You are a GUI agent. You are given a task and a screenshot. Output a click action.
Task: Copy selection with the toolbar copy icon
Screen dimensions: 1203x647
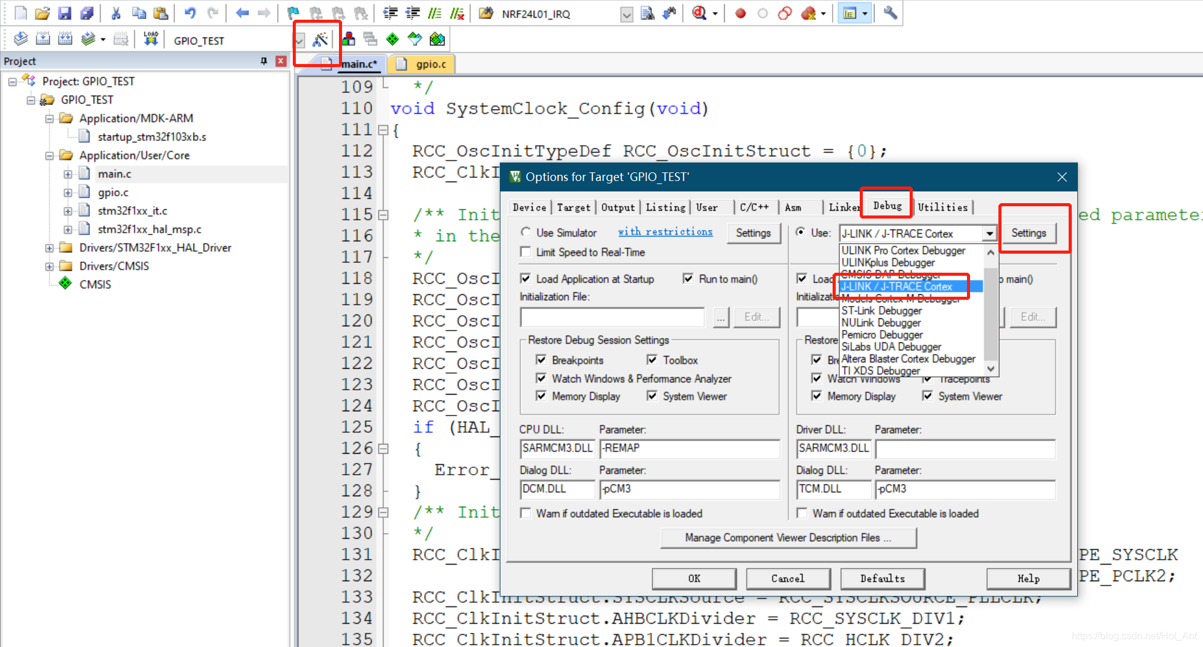(139, 13)
